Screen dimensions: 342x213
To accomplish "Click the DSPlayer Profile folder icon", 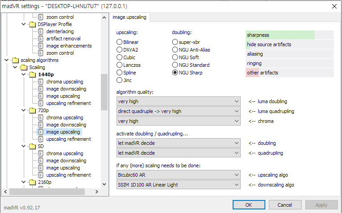I will click(33, 24).
